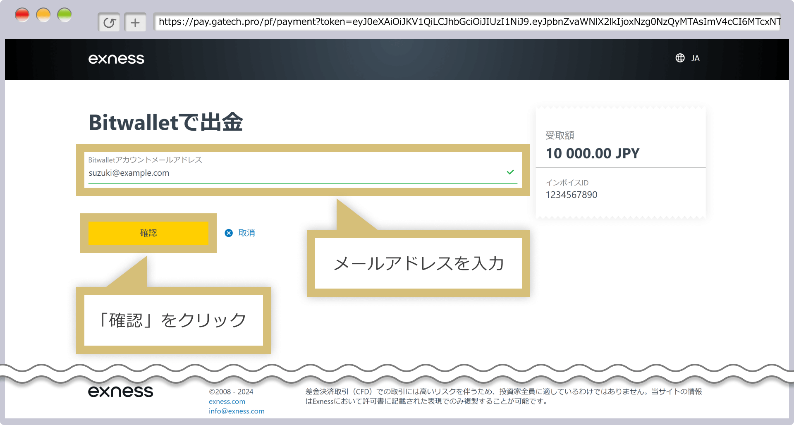Click the invoice ID 1234567890
The height and width of the screenshot is (425, 794).
point(572,195)
